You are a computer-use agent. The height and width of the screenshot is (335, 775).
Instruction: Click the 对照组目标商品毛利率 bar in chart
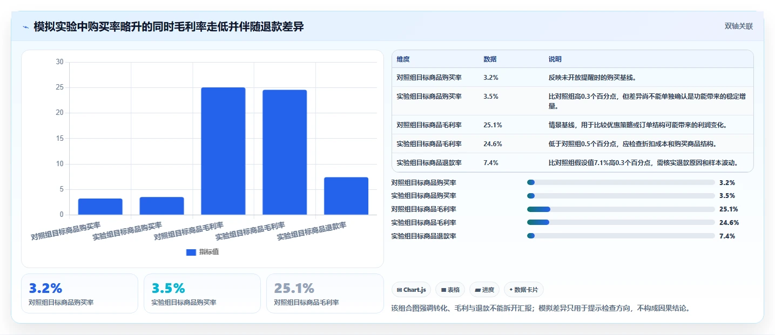pos(223,151)
